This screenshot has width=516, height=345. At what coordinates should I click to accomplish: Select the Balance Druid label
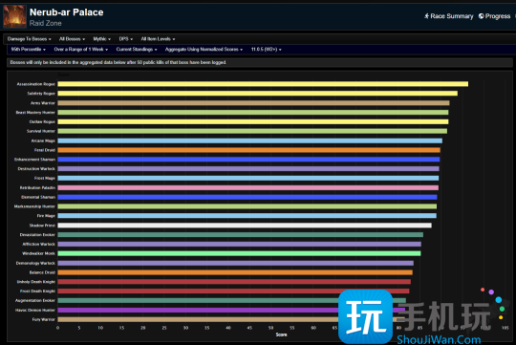pos(42,272)
